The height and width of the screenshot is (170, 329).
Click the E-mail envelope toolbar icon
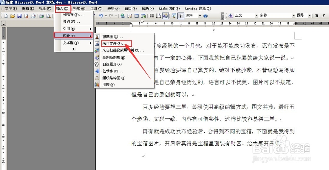33,16
